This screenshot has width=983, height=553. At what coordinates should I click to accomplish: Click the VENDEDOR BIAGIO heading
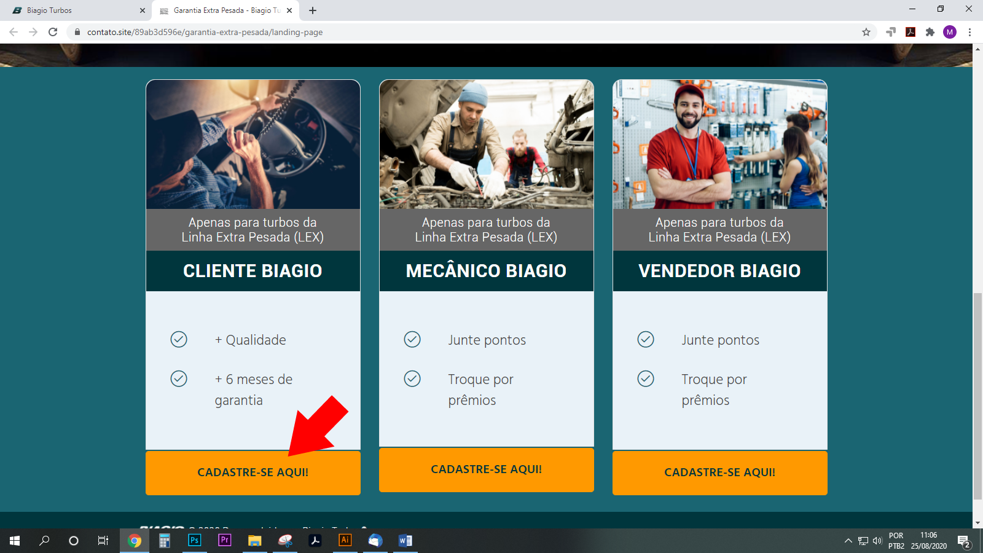tap(719, 271)
